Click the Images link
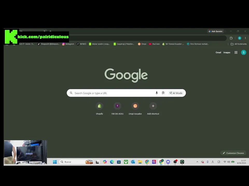This screenshot has height=186, width=249. (x=227, y=52)
